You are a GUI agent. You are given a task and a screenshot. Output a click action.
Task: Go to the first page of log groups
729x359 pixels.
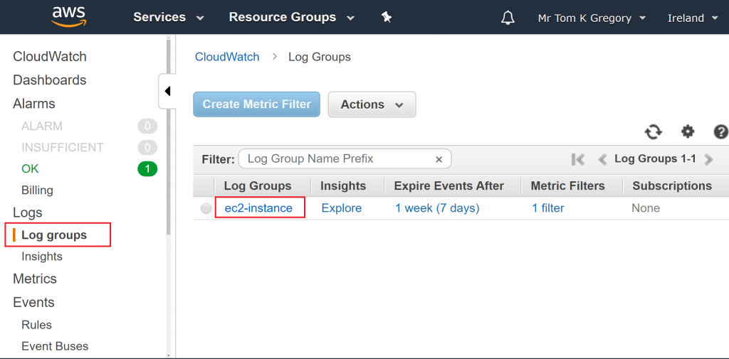coord(578,159)
